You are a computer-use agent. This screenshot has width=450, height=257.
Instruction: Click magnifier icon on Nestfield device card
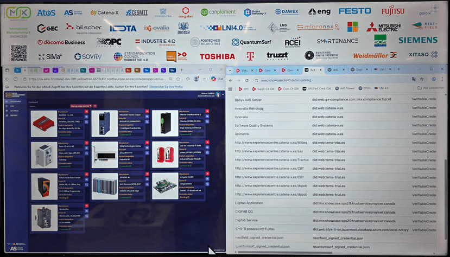[x=86, y=122]
